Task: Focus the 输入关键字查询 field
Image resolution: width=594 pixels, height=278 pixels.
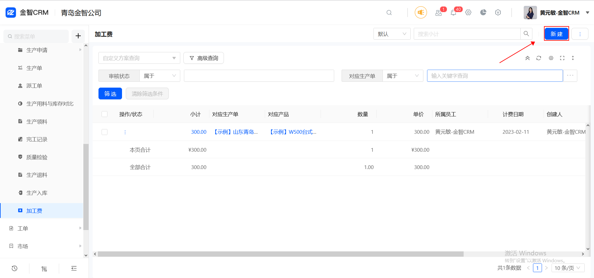Action: (495, 76)
